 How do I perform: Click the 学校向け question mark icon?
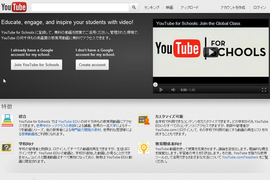coord(7,147)
